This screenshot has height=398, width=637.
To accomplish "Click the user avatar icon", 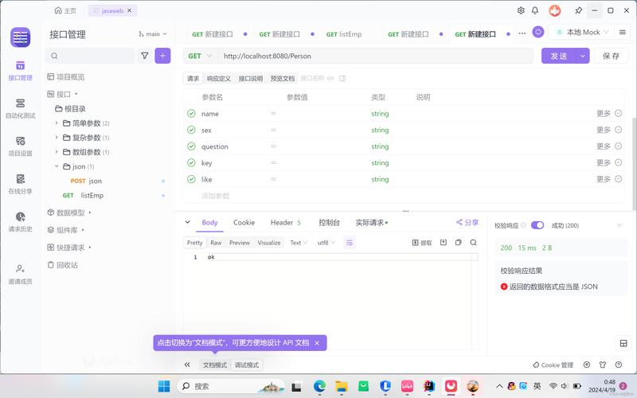I will (x=554, y=10).
